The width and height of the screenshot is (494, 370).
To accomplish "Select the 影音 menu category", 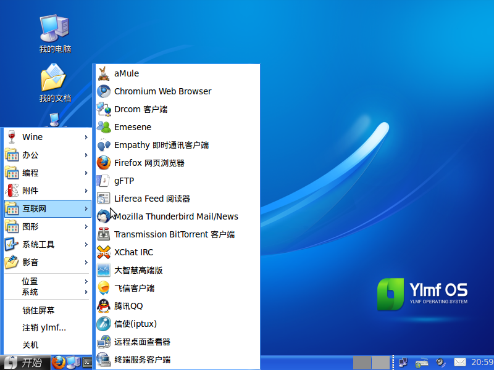I will (48, 263).
